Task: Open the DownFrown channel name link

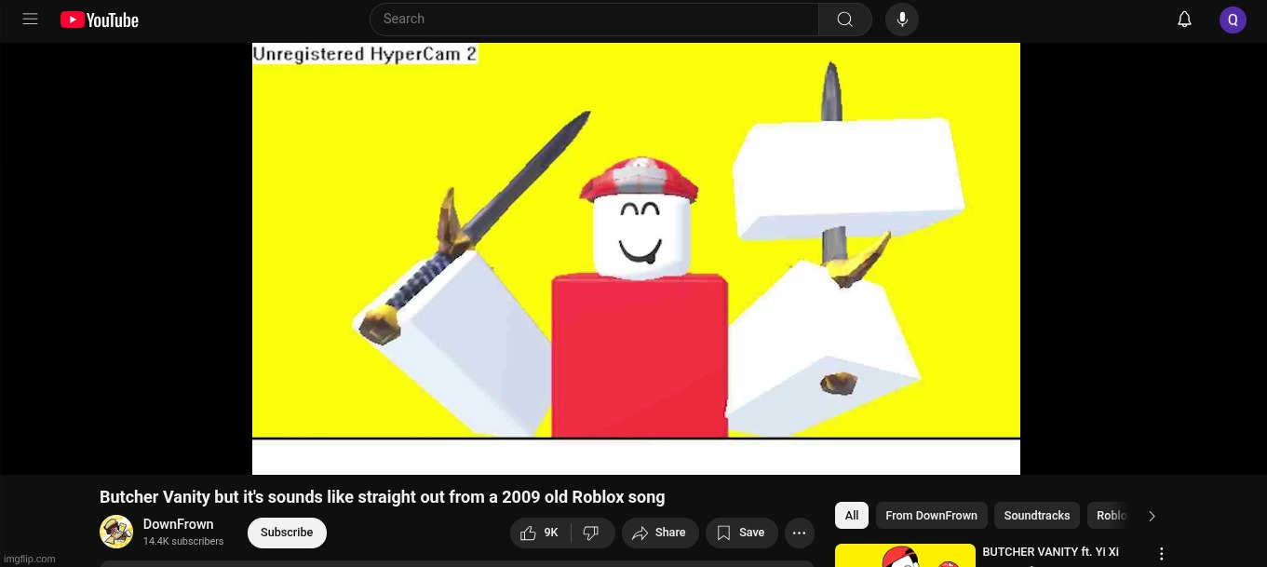Action: tap(178, 524)
